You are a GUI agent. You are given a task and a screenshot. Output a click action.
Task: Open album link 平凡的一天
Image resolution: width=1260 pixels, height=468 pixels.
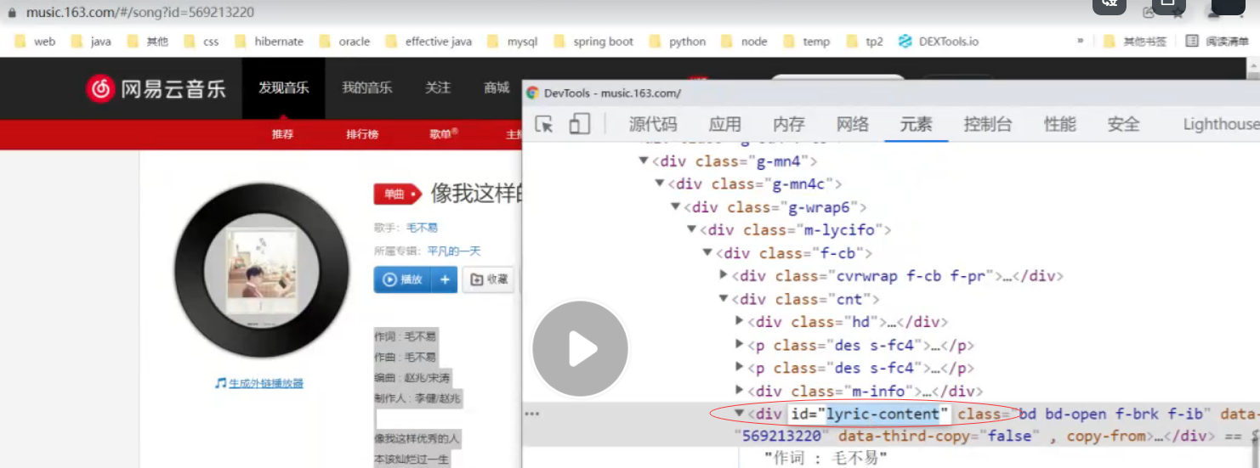[x=454, y=251]
